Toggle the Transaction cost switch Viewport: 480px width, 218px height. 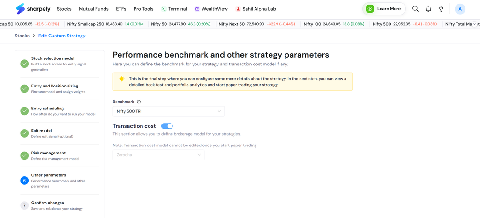click(x=167, y=126)
